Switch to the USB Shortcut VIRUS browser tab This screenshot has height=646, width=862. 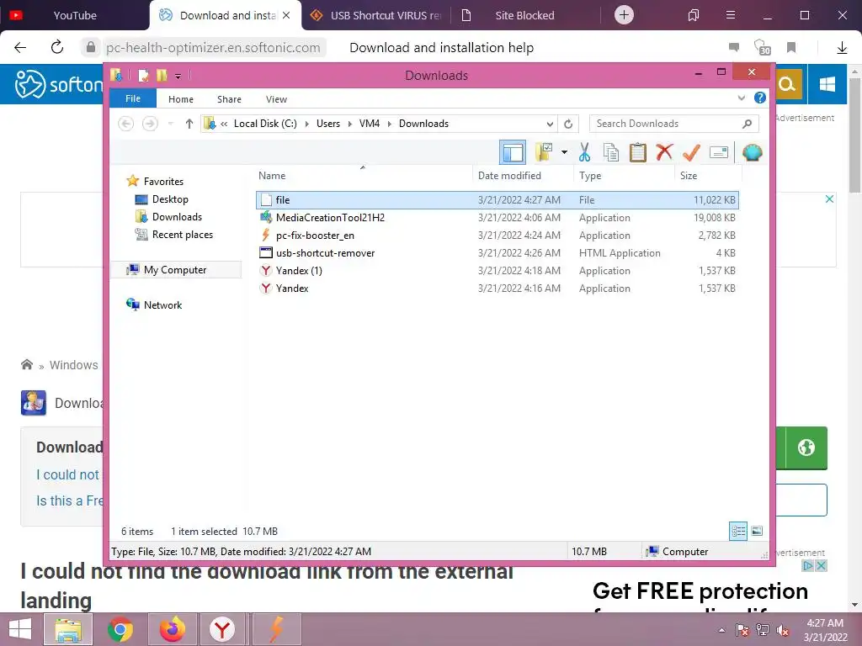pos(375,15)
